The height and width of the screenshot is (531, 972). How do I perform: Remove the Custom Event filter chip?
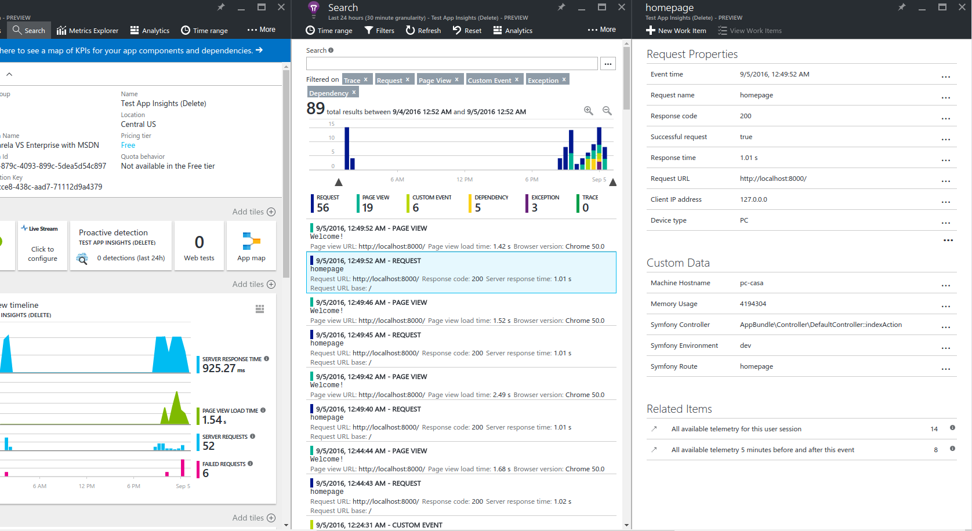pyautogui.click(x=517, y=79)
